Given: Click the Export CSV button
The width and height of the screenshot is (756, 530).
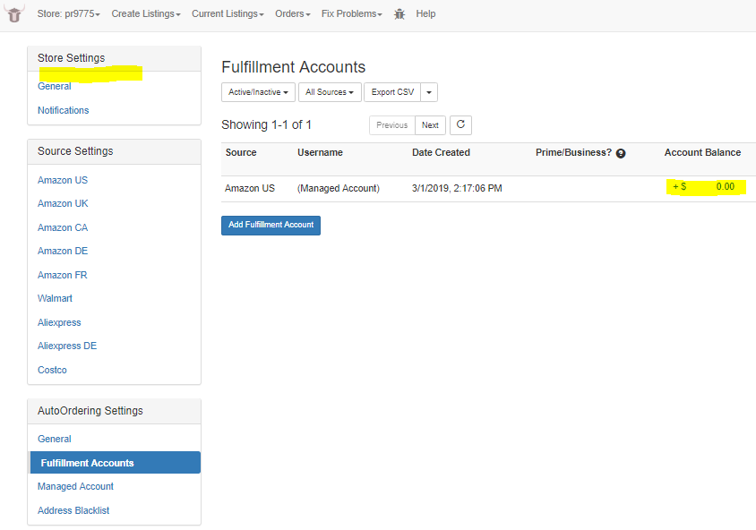Looking at the screenshot, I should click(392, 92).
